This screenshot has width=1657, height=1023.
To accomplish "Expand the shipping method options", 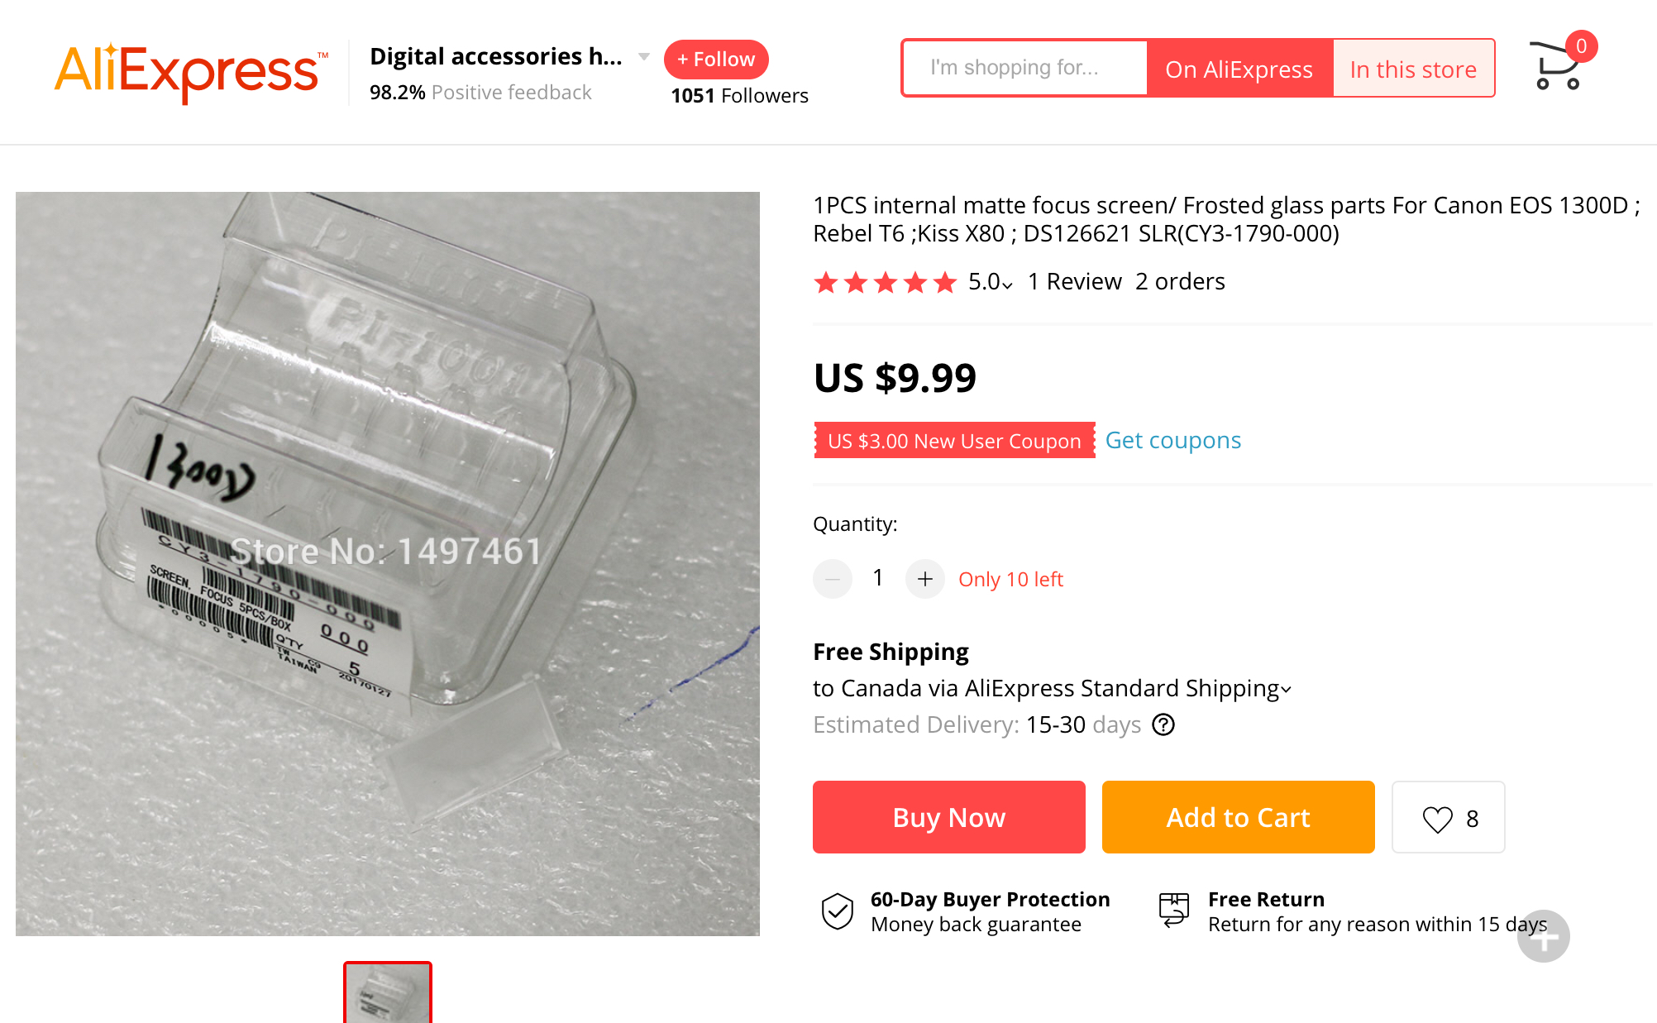I will (x=1286, y=689).
